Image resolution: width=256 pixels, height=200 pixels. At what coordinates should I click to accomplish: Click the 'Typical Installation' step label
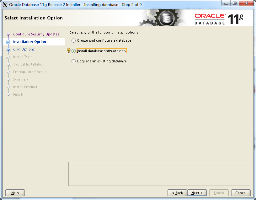coord(29,64)
